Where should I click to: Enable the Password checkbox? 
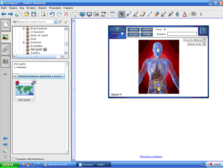click(122, 33)
